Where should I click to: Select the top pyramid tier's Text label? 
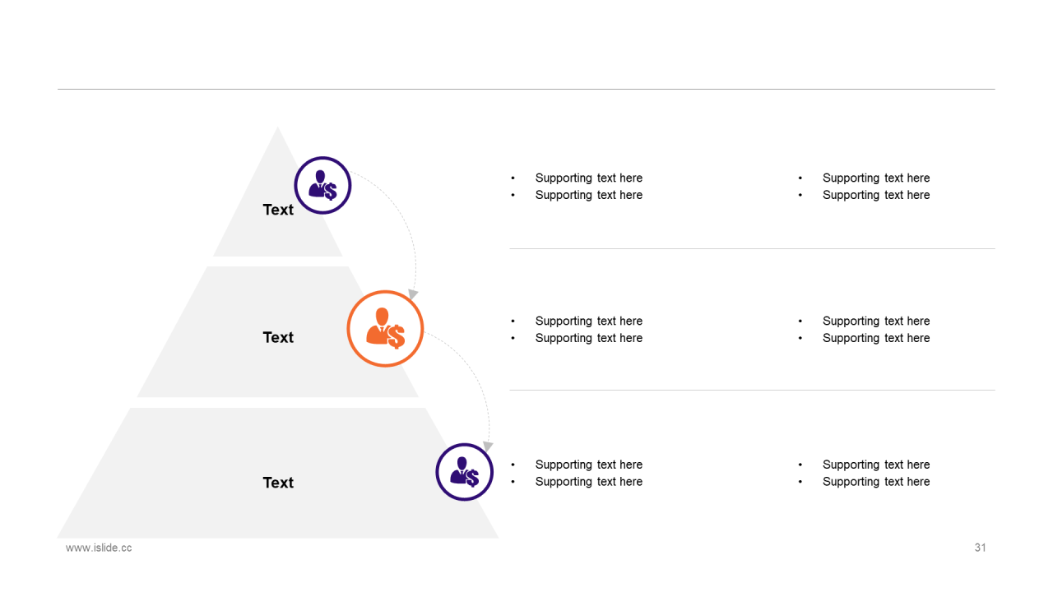coord(278,210)
